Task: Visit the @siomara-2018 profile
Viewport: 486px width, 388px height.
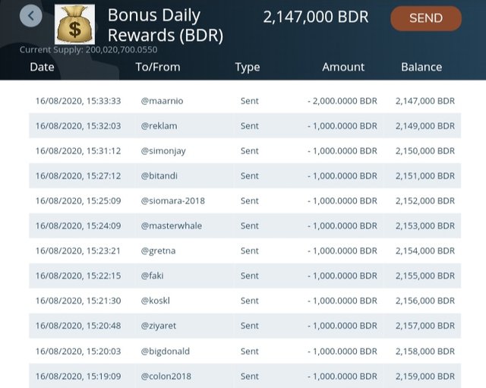Action: (172, 200)
